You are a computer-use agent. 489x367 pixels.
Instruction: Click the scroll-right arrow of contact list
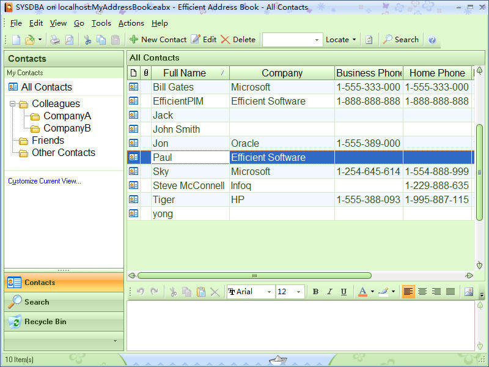pos(469,276)
